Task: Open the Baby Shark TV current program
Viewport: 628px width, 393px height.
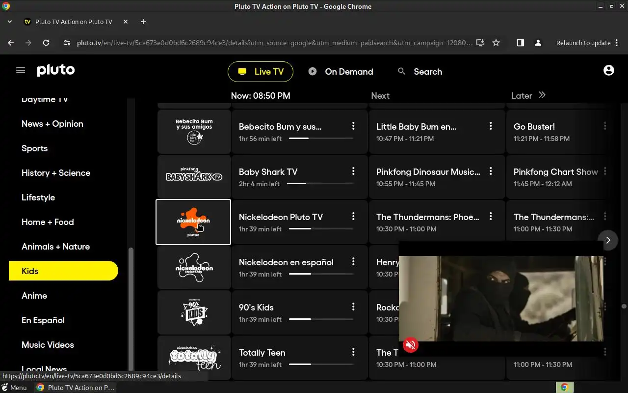Action: tap(299, 177)
